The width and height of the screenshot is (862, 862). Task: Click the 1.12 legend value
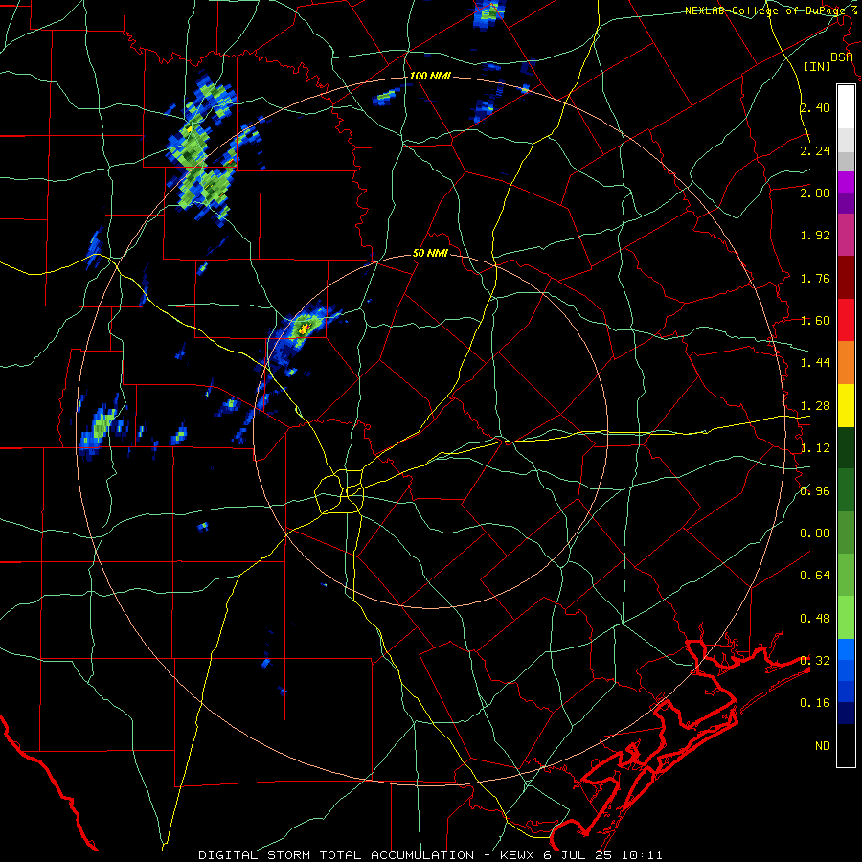(x=815, y=448)
